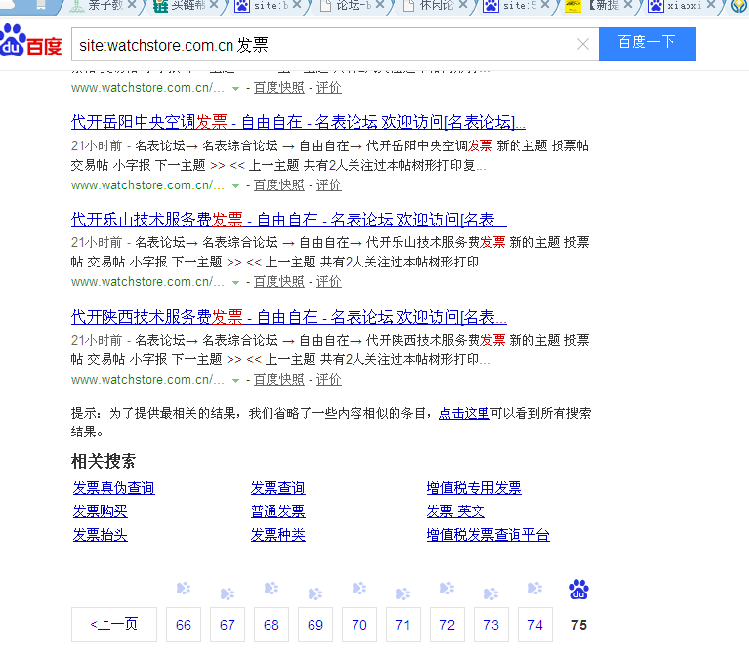This screenshot has height=654, width=749.
Task: Click paw icon above page 73
Action: 491,593
